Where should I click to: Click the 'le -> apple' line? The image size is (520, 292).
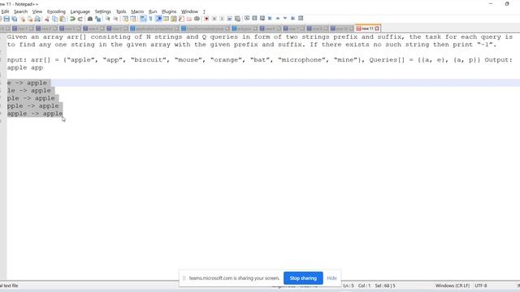[29, 90]
